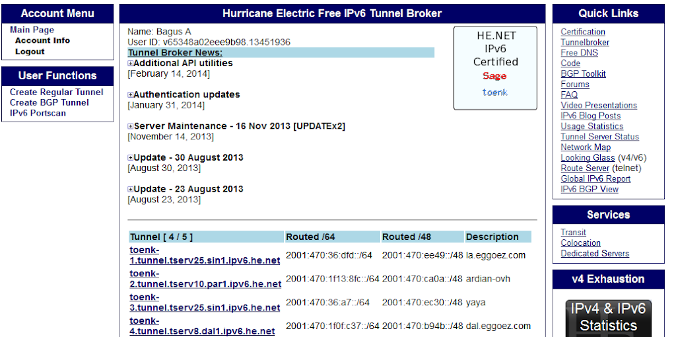Image resolution: width=676 pixels, height=337 pixels.
Task: Open the Free DNS quick link
Action: click(x=580, y=53)
